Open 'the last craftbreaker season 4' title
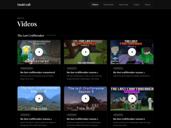171x128 pixels. [x=36, y=119]
